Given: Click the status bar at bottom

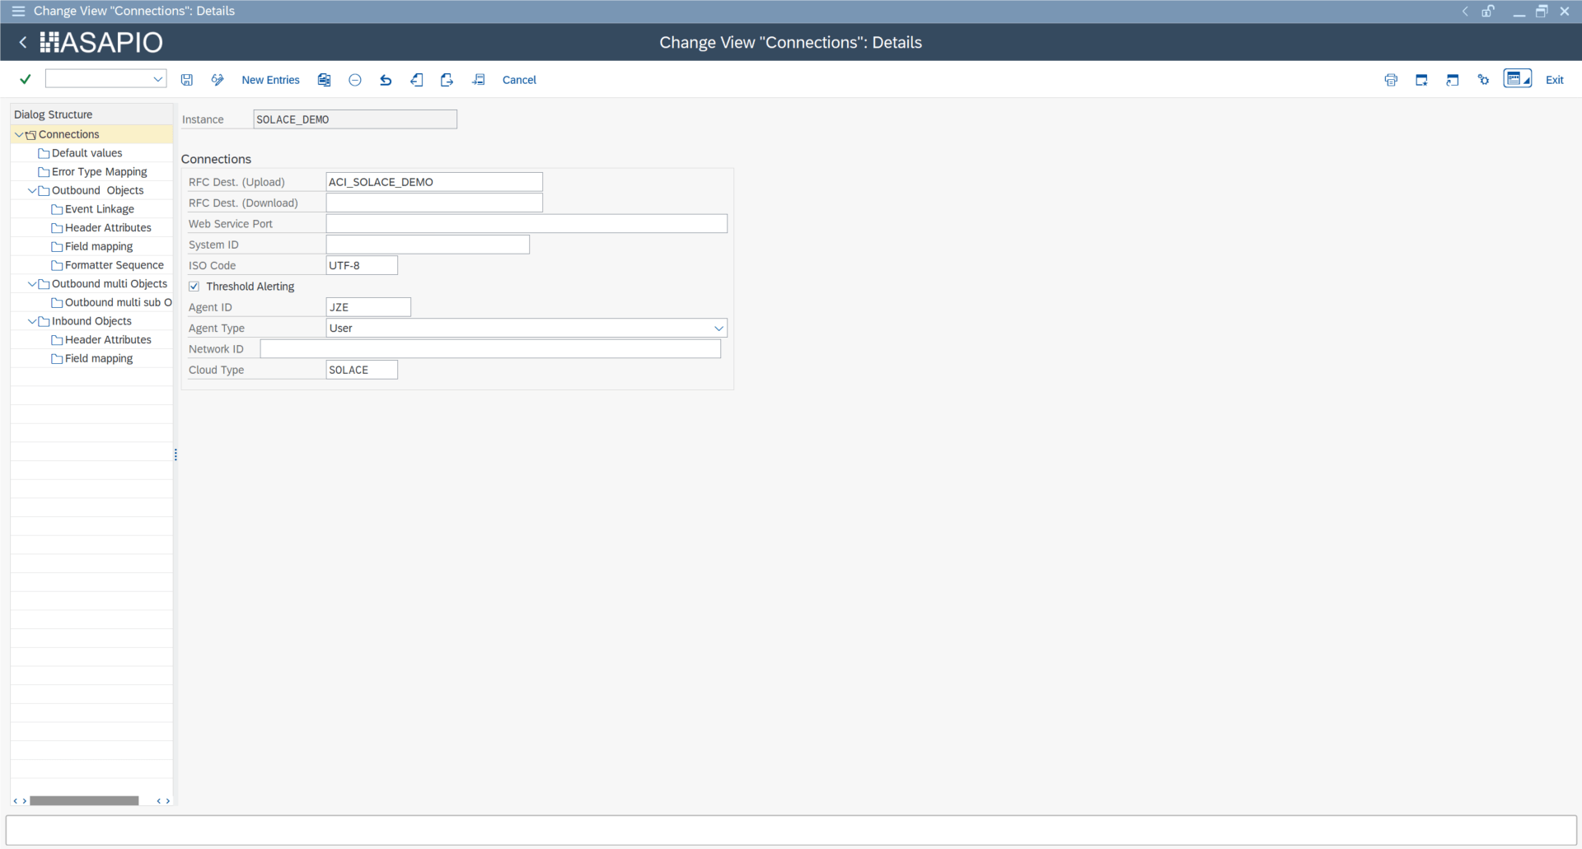Looking at the screenshot, I should [x=791, y=830].
